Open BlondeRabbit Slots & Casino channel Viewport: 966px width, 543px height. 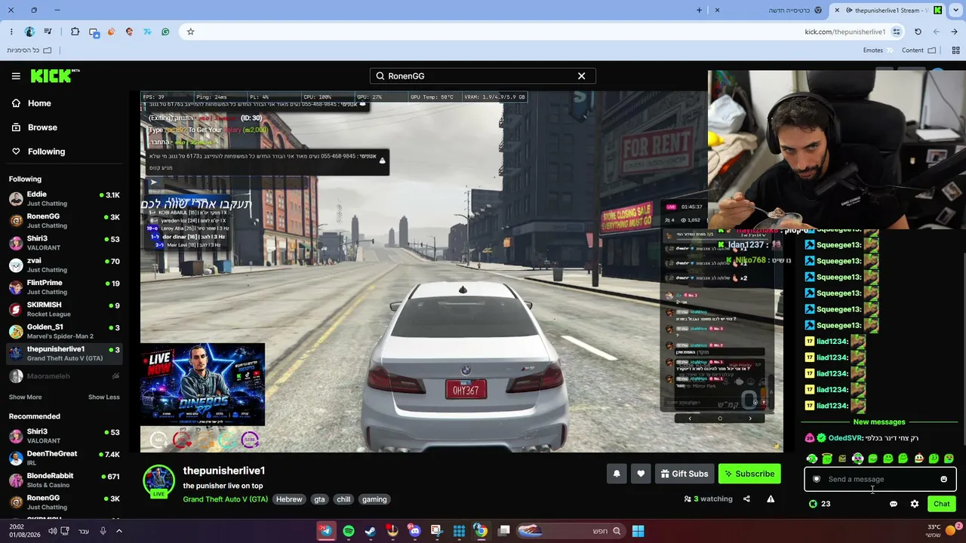(x=64, y=480)
